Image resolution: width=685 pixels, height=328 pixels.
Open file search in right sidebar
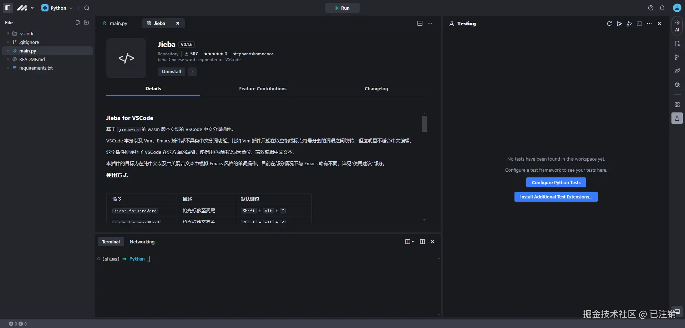[x=677, y=44]
